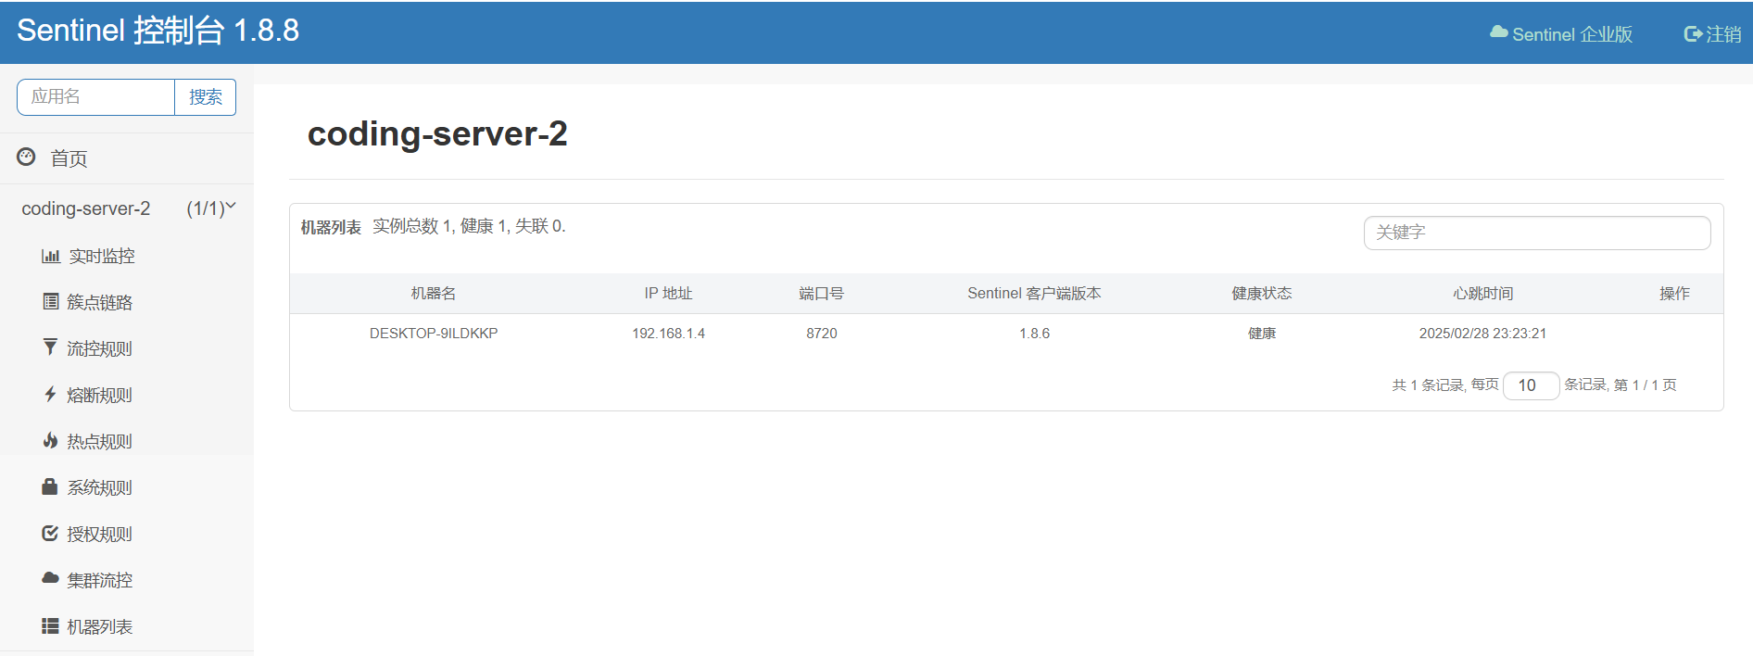Click the cloud icon for 集群流控
The image size is (1753, 656).
50,578
